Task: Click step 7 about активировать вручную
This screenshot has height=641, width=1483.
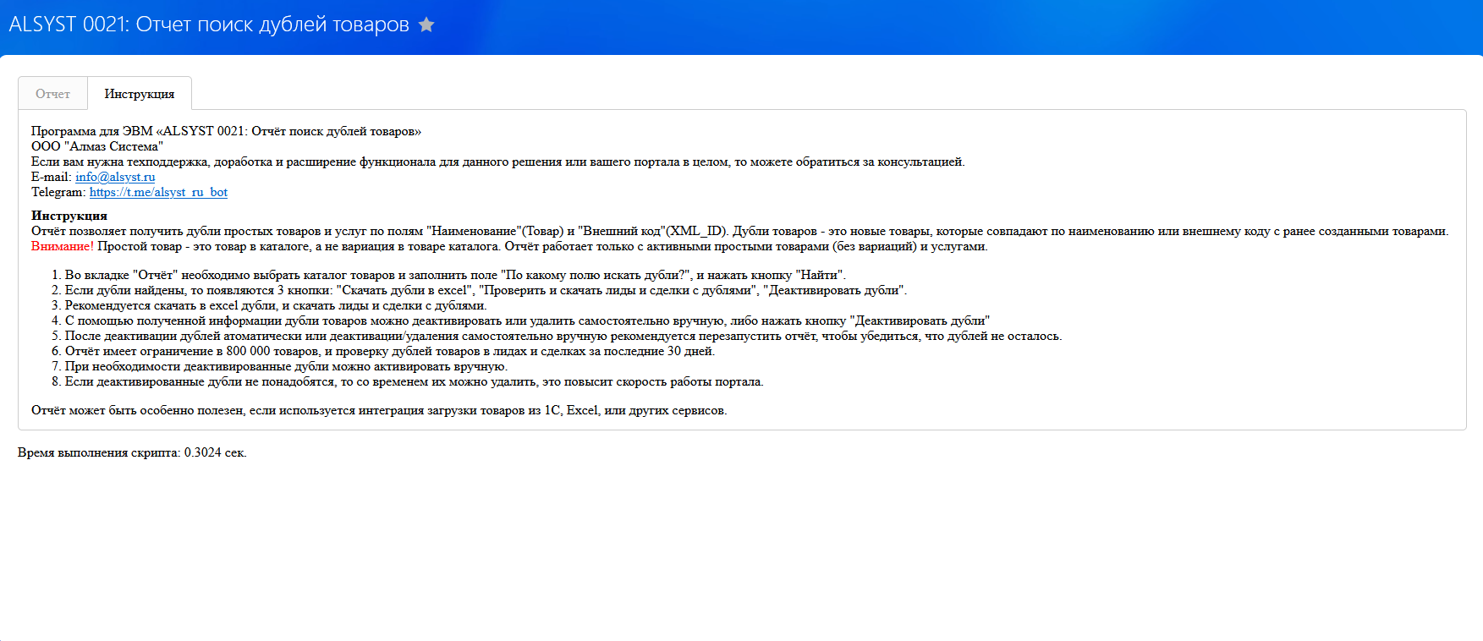Action: pos(286,366)
